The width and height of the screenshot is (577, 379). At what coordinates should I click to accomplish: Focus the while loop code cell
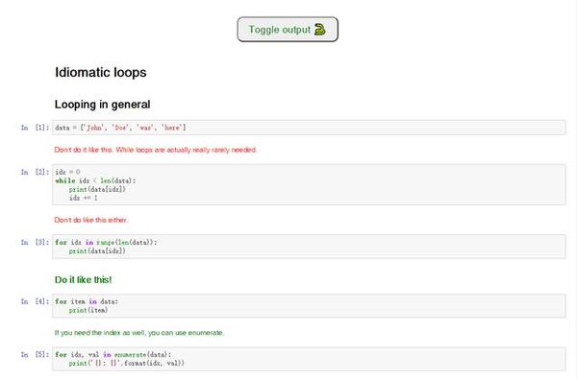(309, 185)
